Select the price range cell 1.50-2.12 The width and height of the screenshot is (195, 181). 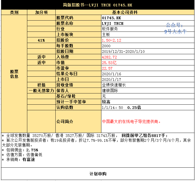(148, 40)
